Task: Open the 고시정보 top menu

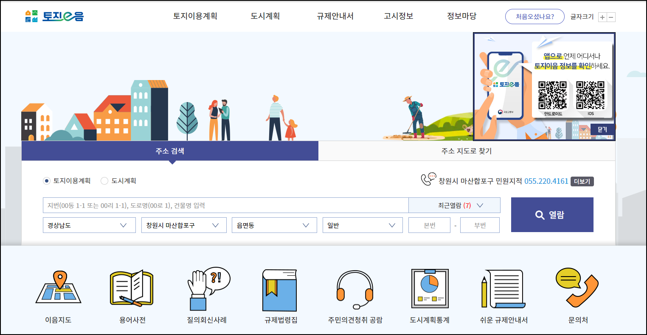Action: tap(398, 16)
